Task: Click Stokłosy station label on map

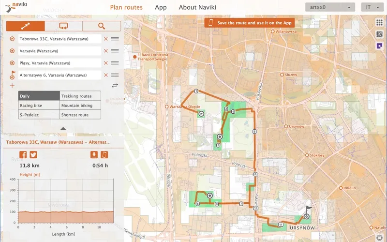Action: point(317,155)
